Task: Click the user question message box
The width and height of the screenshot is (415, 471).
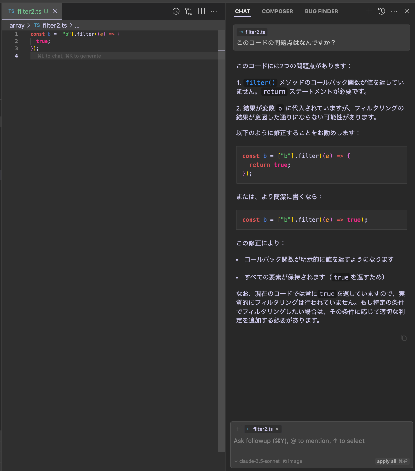Action: pyautogui.click(x=321, y=38)
